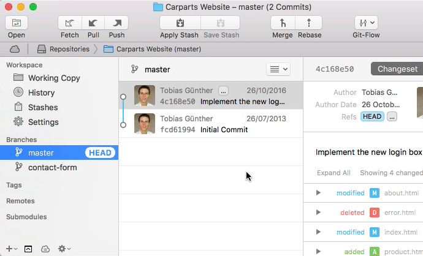
Task: Click the Fetch toolbar icon
Action: pyautogui.click(x=70, y=23)
